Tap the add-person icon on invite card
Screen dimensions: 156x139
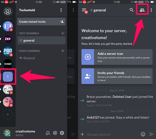pos(88,76)
